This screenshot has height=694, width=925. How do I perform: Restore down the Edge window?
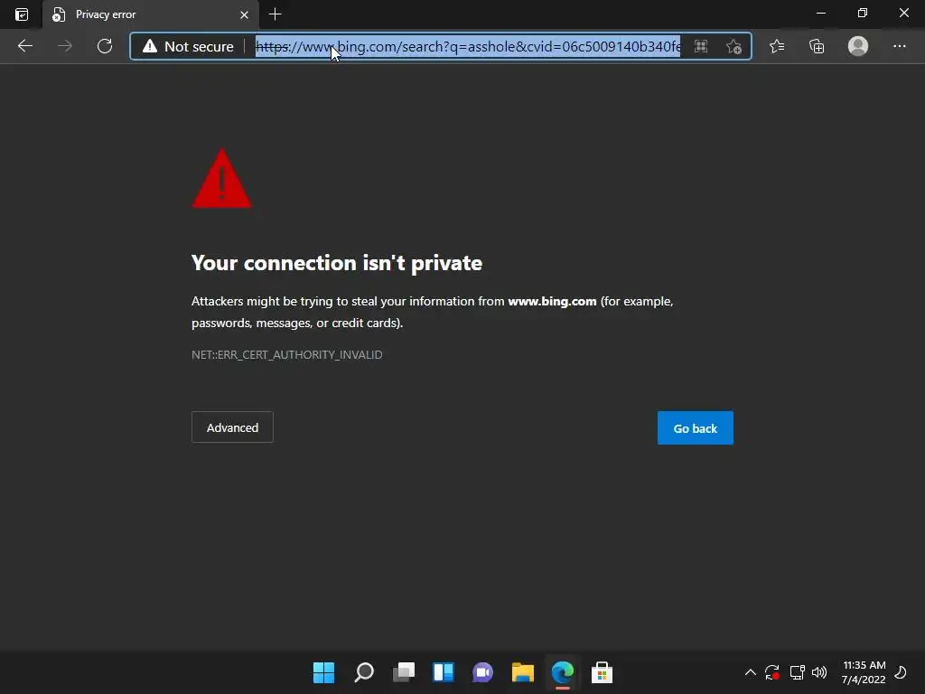pos(863,13)
